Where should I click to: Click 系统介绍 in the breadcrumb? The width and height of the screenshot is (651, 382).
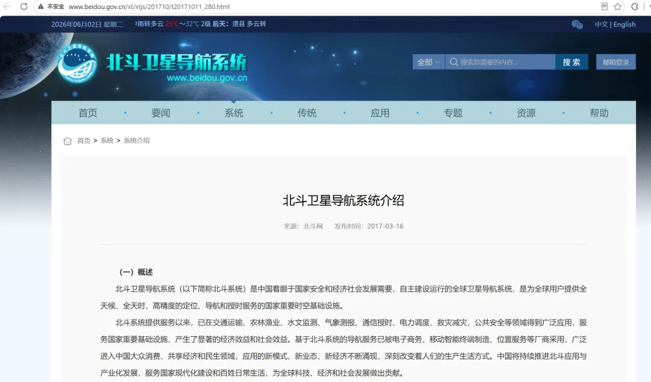pyautogui.click(x=137, y=141)
